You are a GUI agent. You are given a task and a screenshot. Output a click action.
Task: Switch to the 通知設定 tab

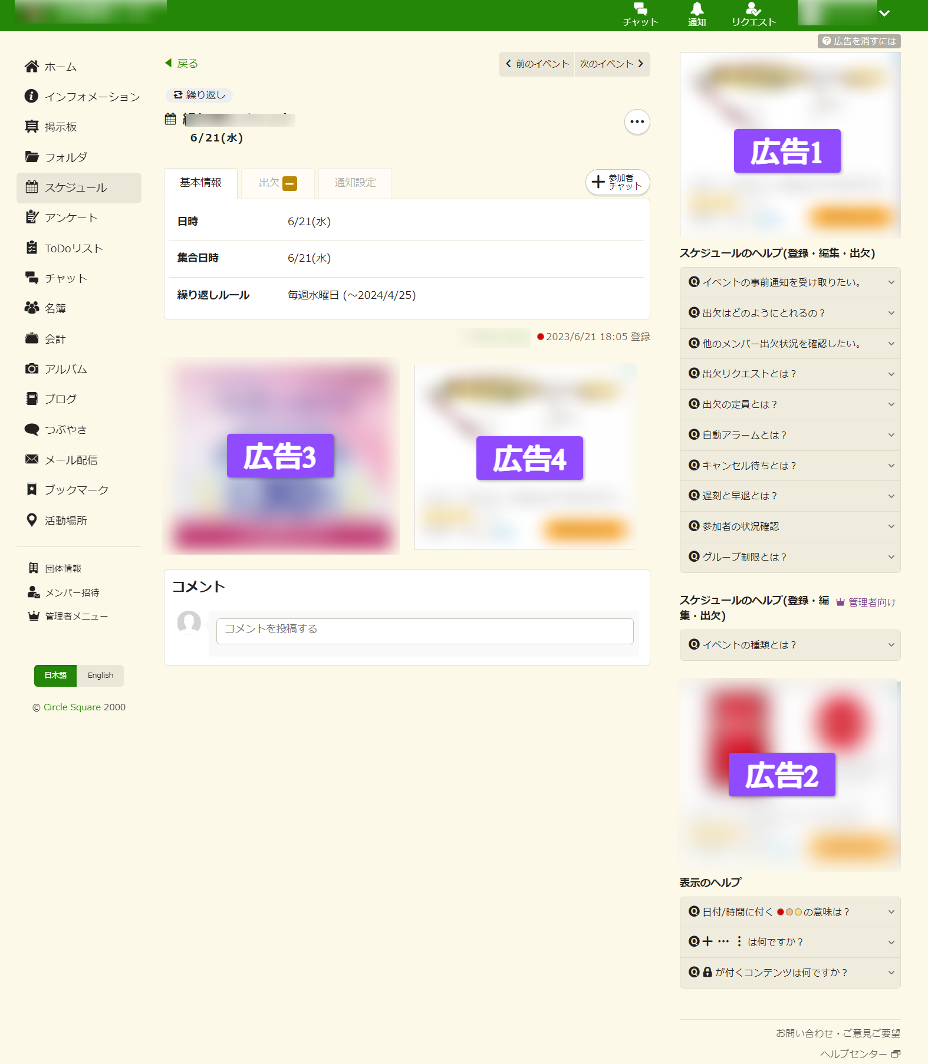point(355,183)
